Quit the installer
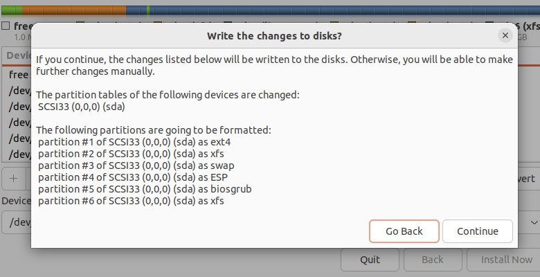Screen dimensions: 540x277 [370, 260]
